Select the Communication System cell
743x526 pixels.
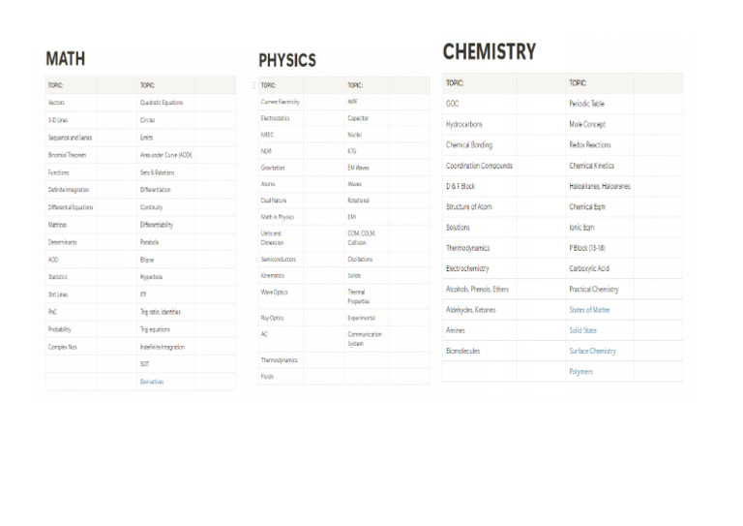[x=365, y=338]
